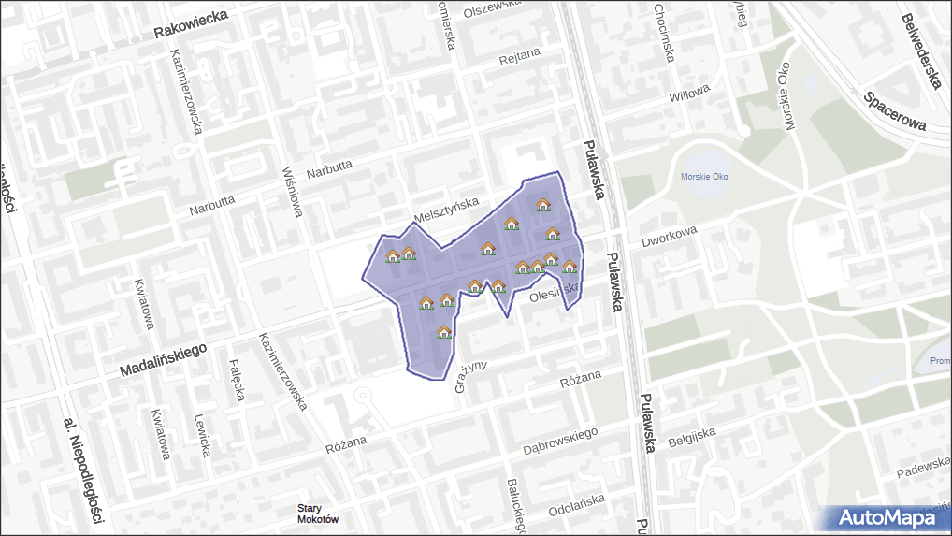Select the Grażyny street label

coord(470,376)
